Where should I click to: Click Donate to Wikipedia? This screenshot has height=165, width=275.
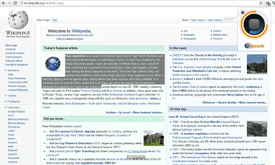coord(16,65)
